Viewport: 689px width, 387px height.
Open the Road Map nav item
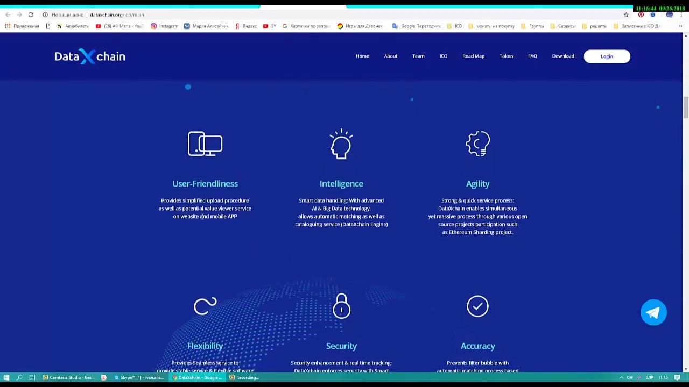point(474,56)
